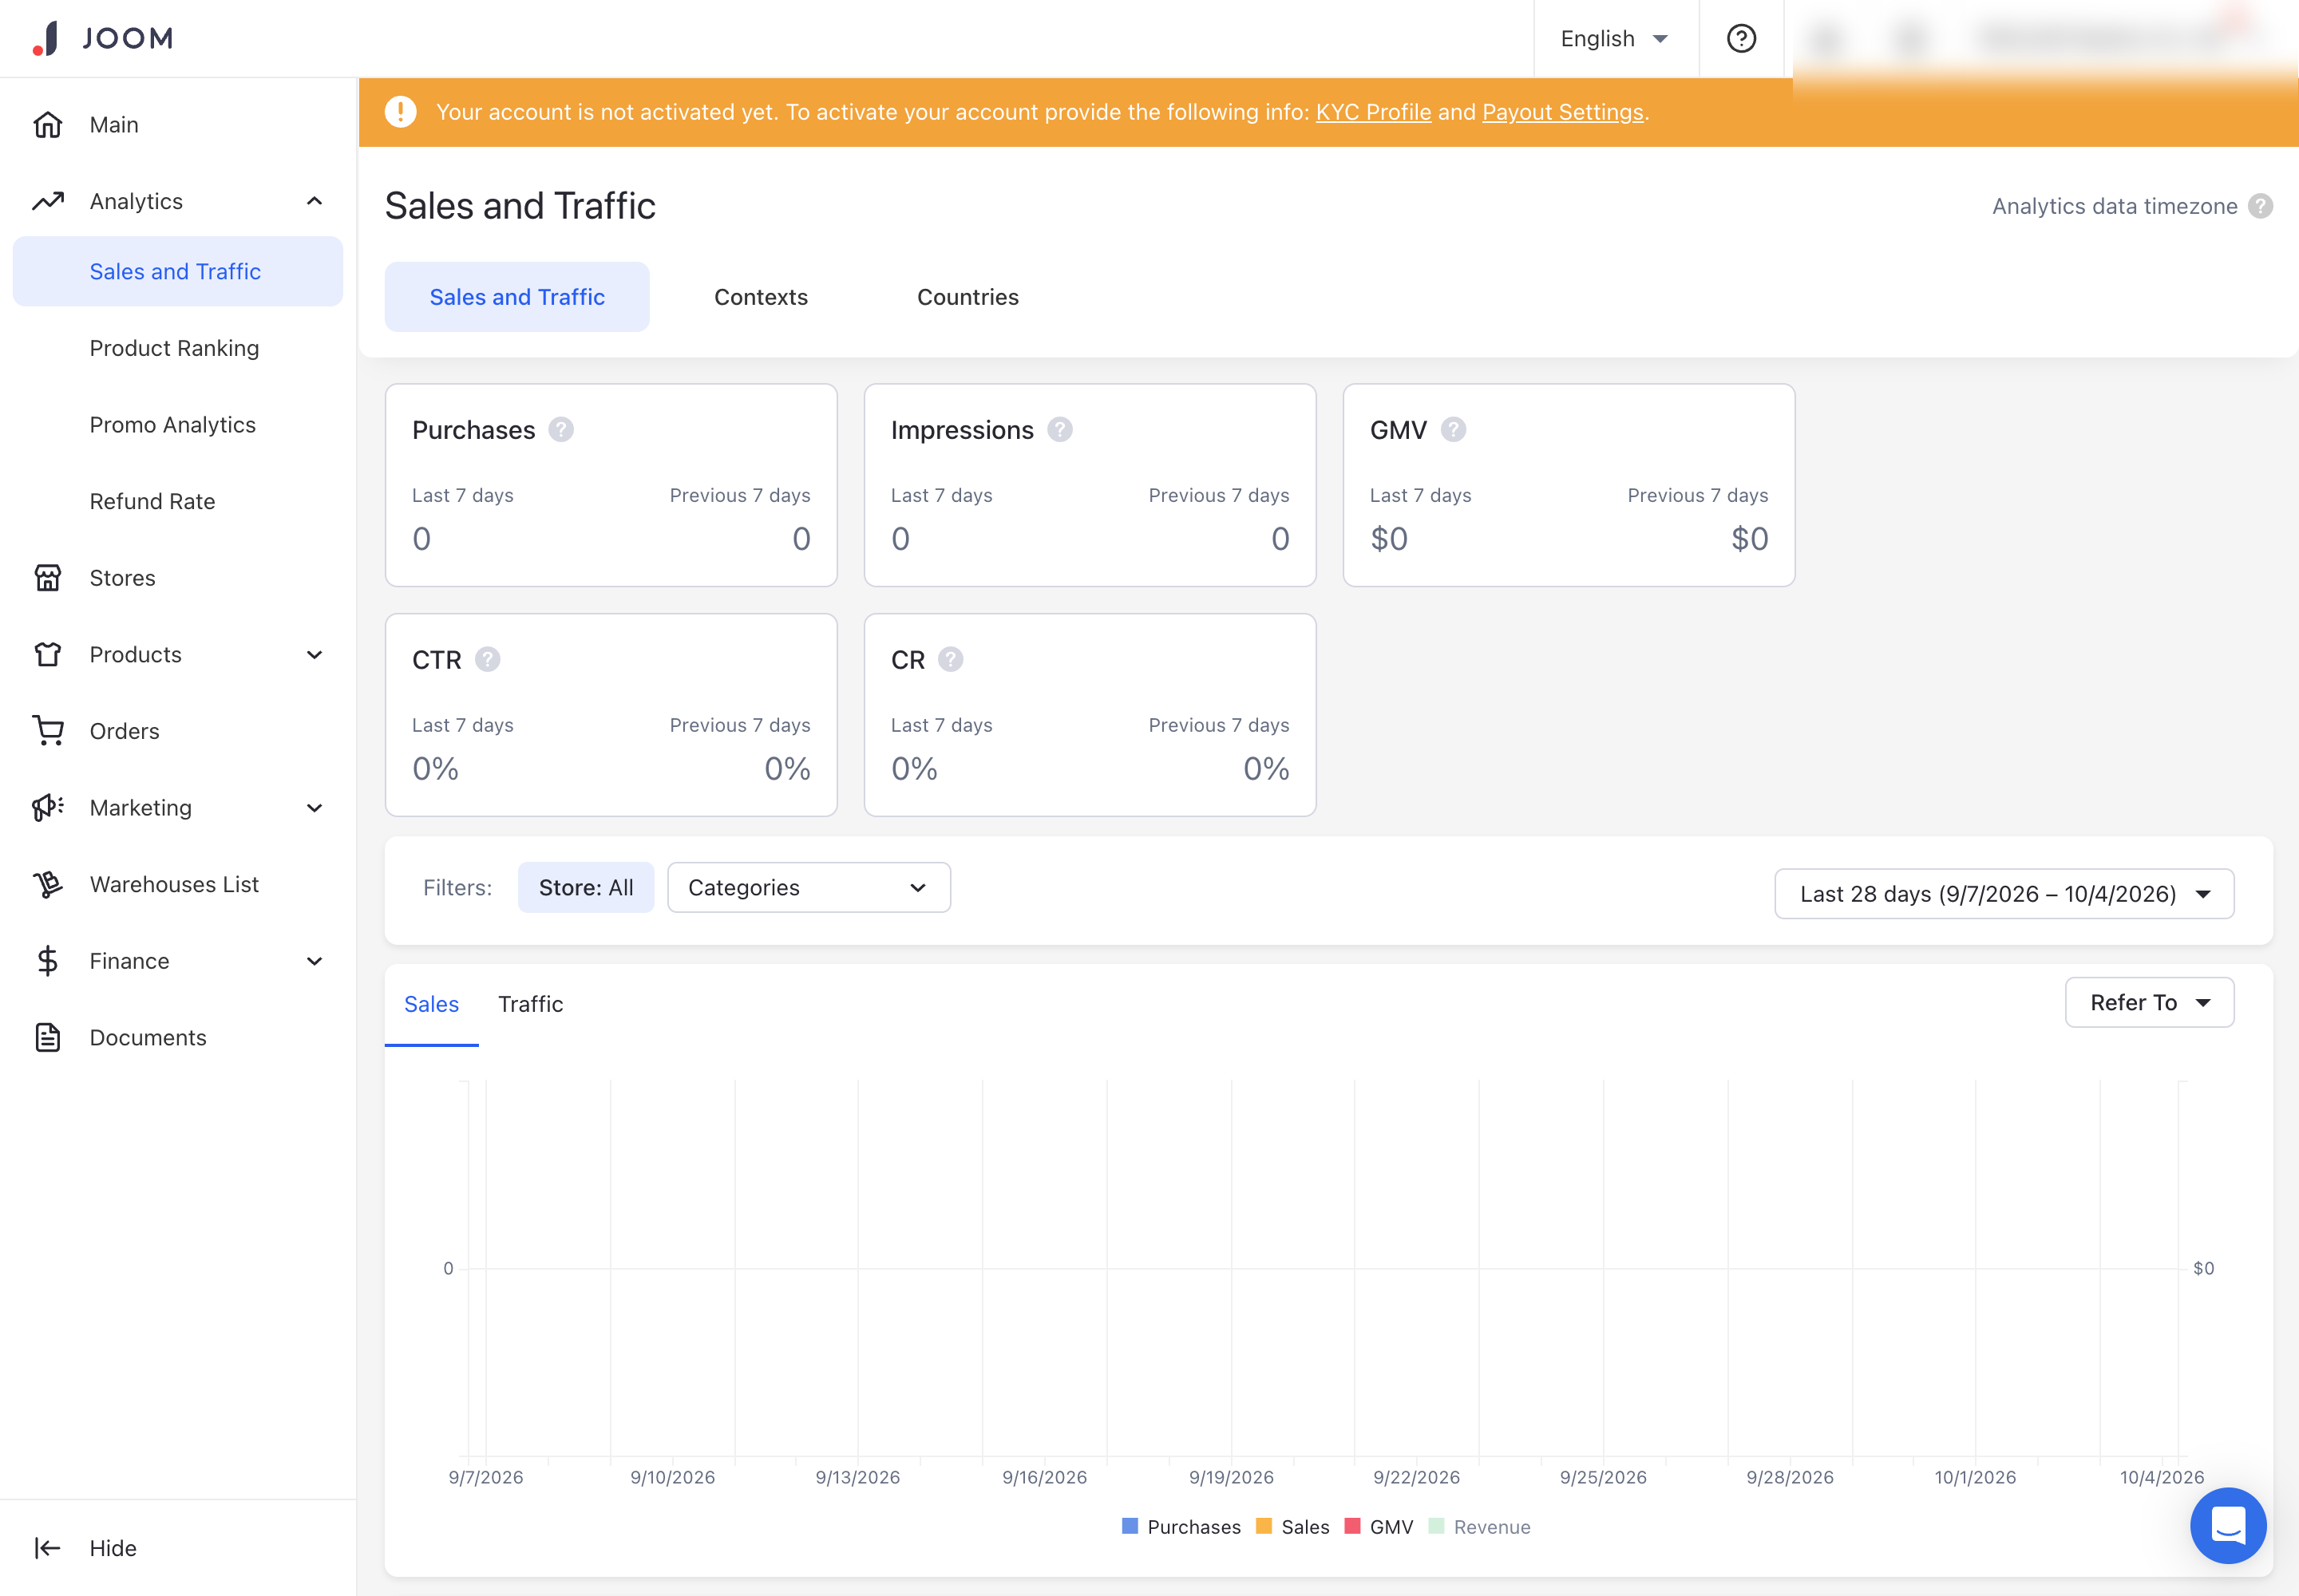Screen dimensions: 2299x1596
Task: Click the Warehouses List trolley icon
Action: (x=48, y=884)
